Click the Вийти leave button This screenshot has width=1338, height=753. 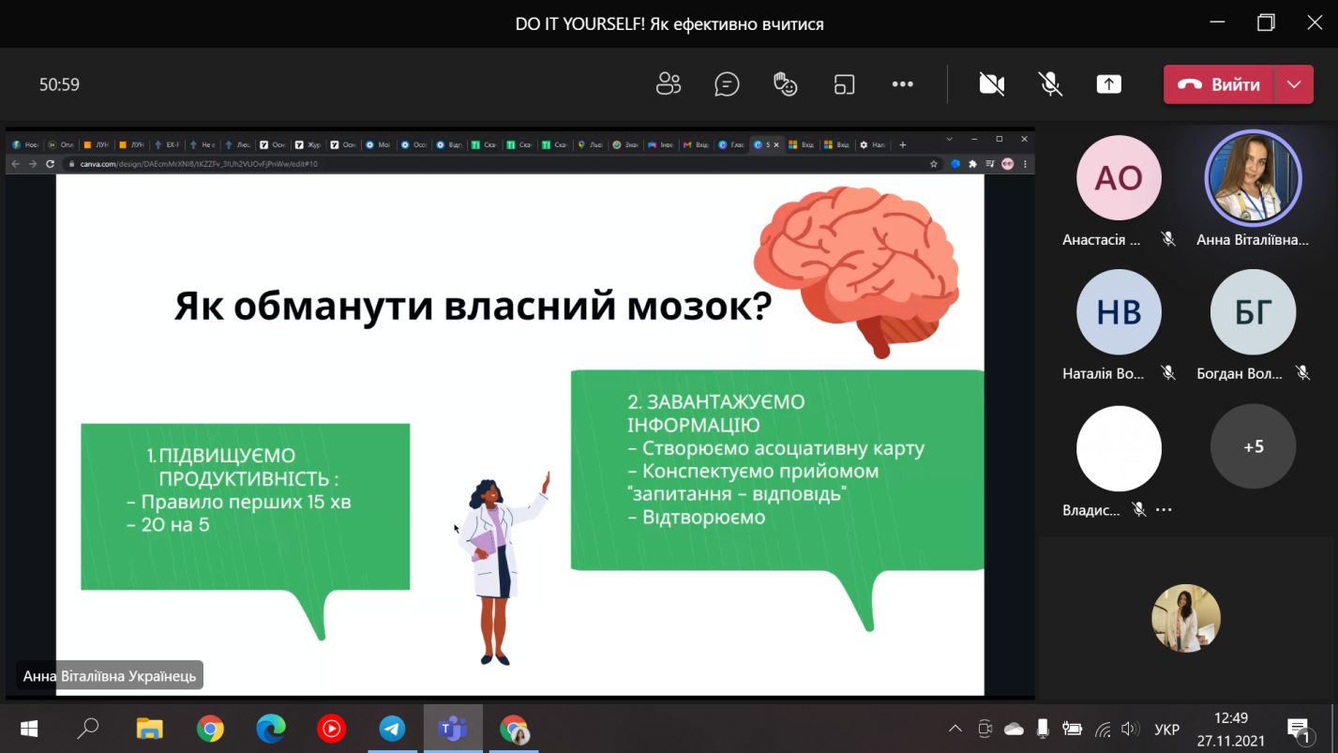(x=1219, y=84)
